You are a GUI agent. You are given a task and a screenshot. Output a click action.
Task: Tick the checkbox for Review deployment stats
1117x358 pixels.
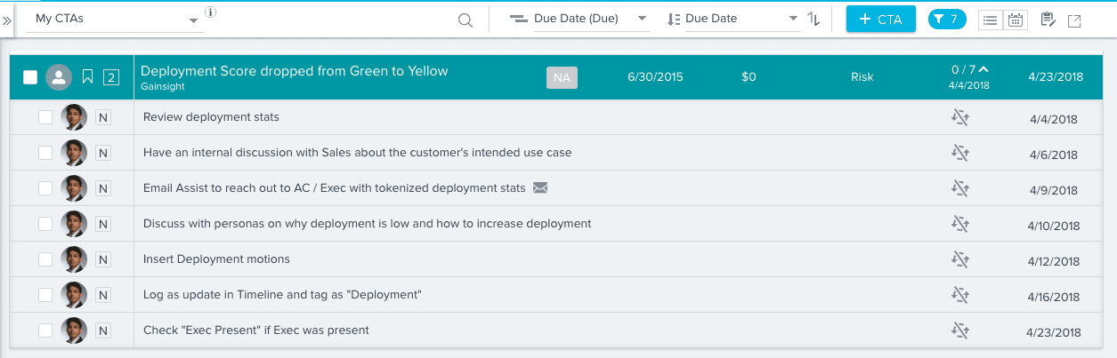pos(45,117)
